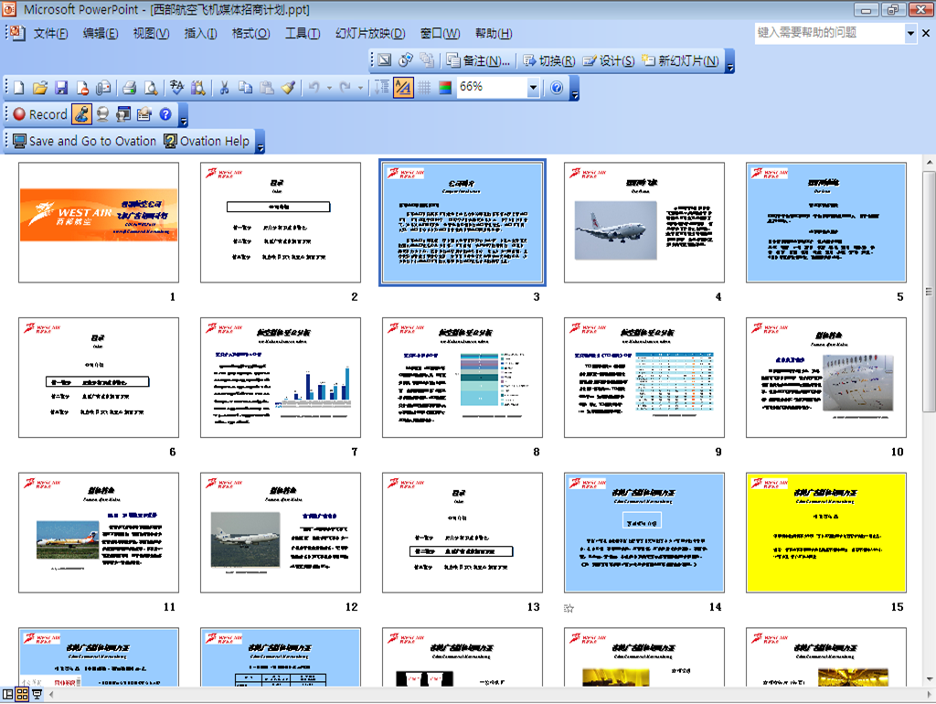Open an existing file via folder icon
936x704 pixels.
click(x=40, y=88)
